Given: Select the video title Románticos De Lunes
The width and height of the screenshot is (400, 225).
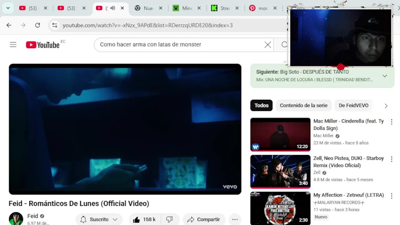Looking at the screenshot, I should pos(79,203).
